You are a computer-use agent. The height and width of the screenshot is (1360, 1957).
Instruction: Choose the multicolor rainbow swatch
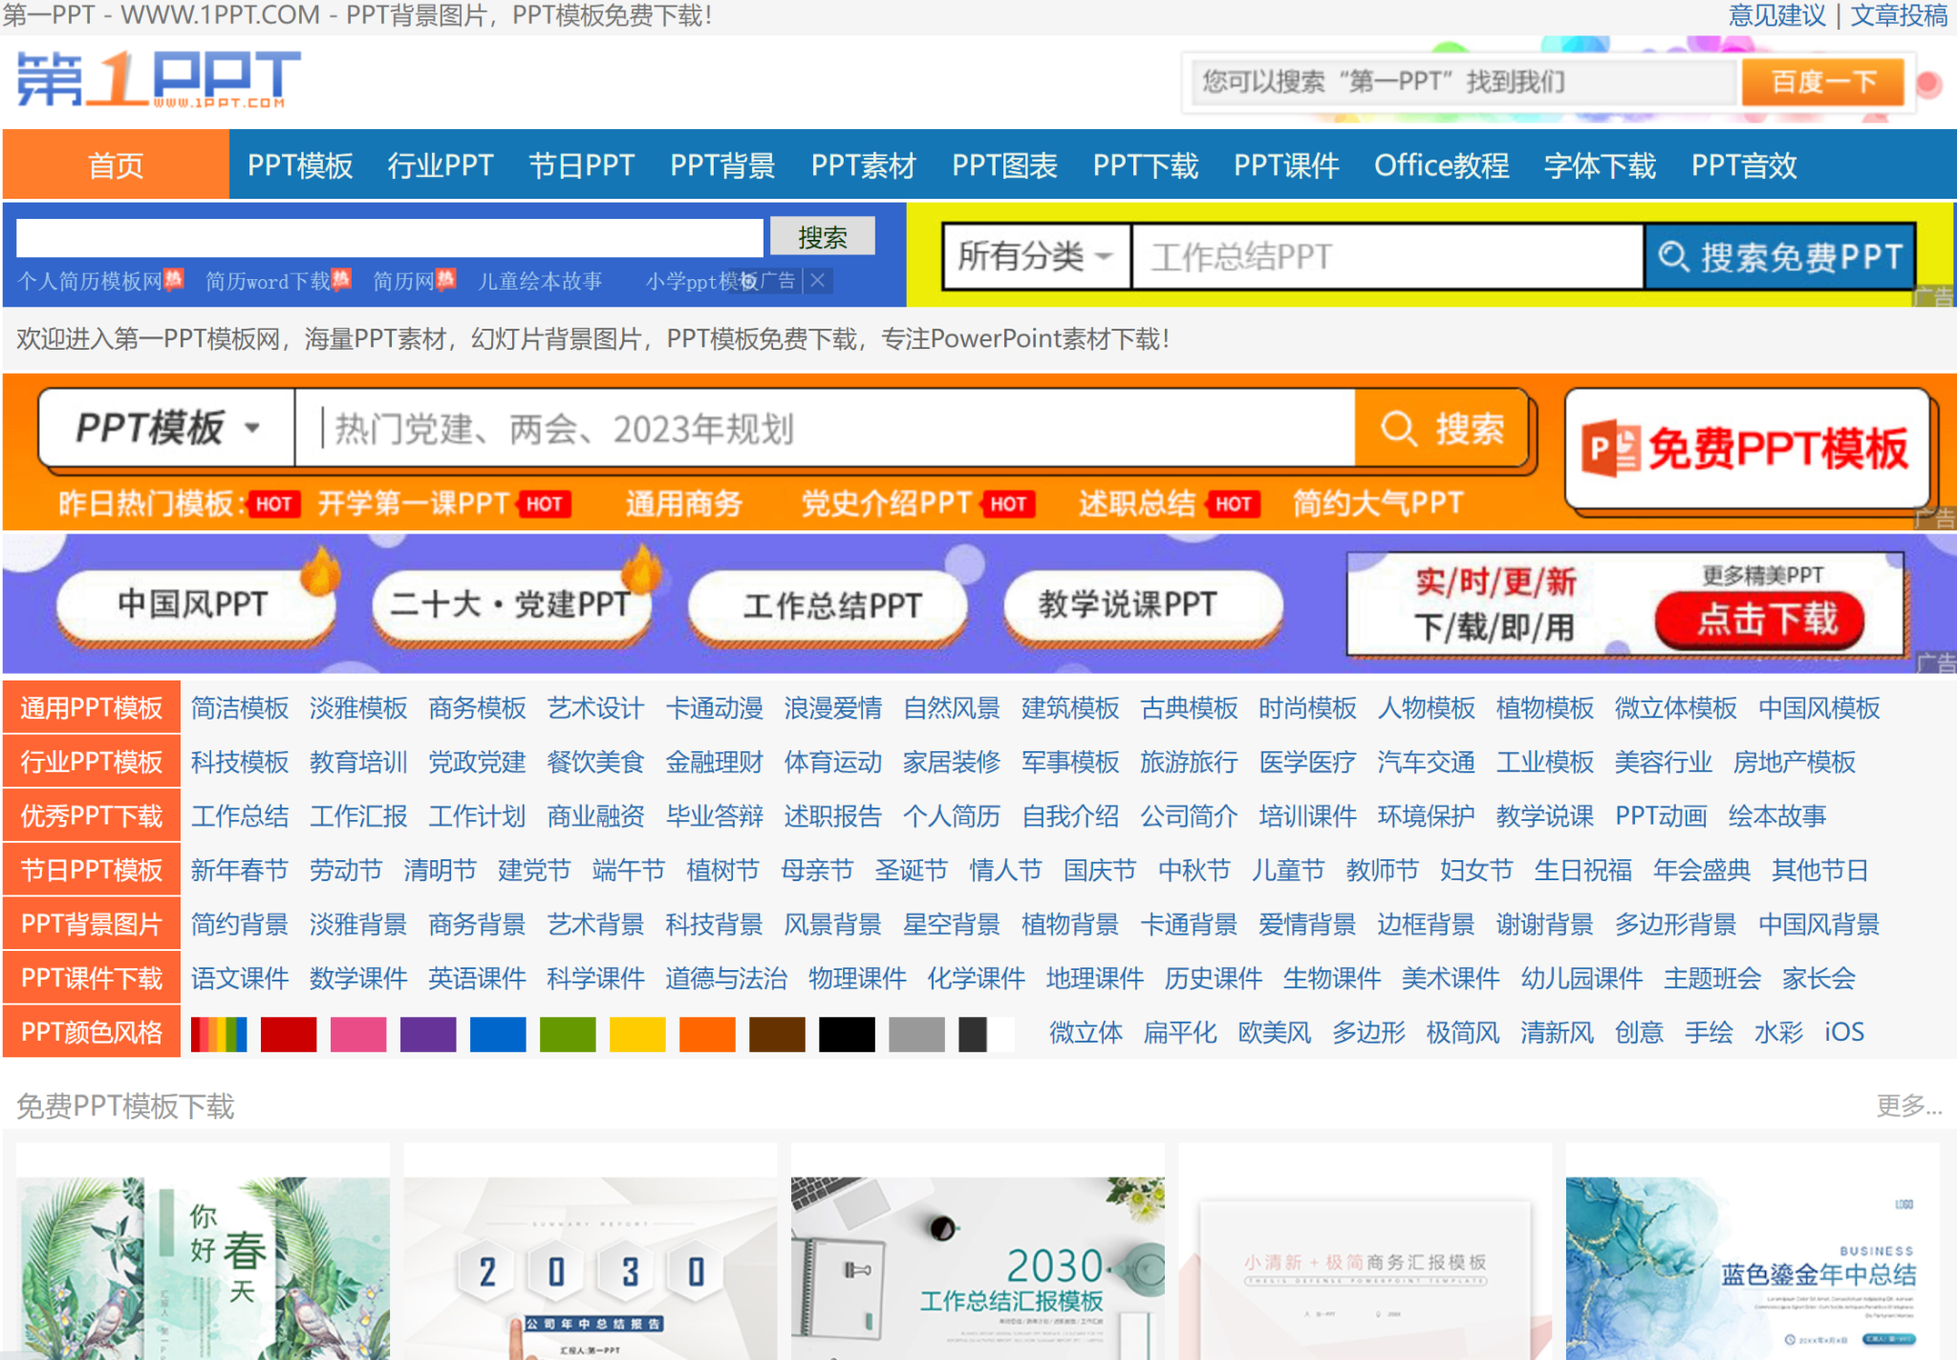point(219,1033)
